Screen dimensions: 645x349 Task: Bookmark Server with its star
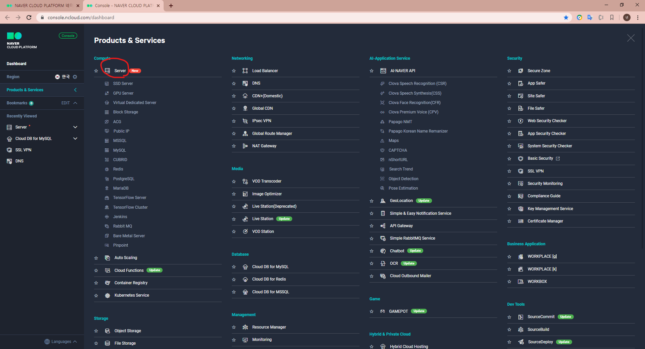click(x=96, y=71)
